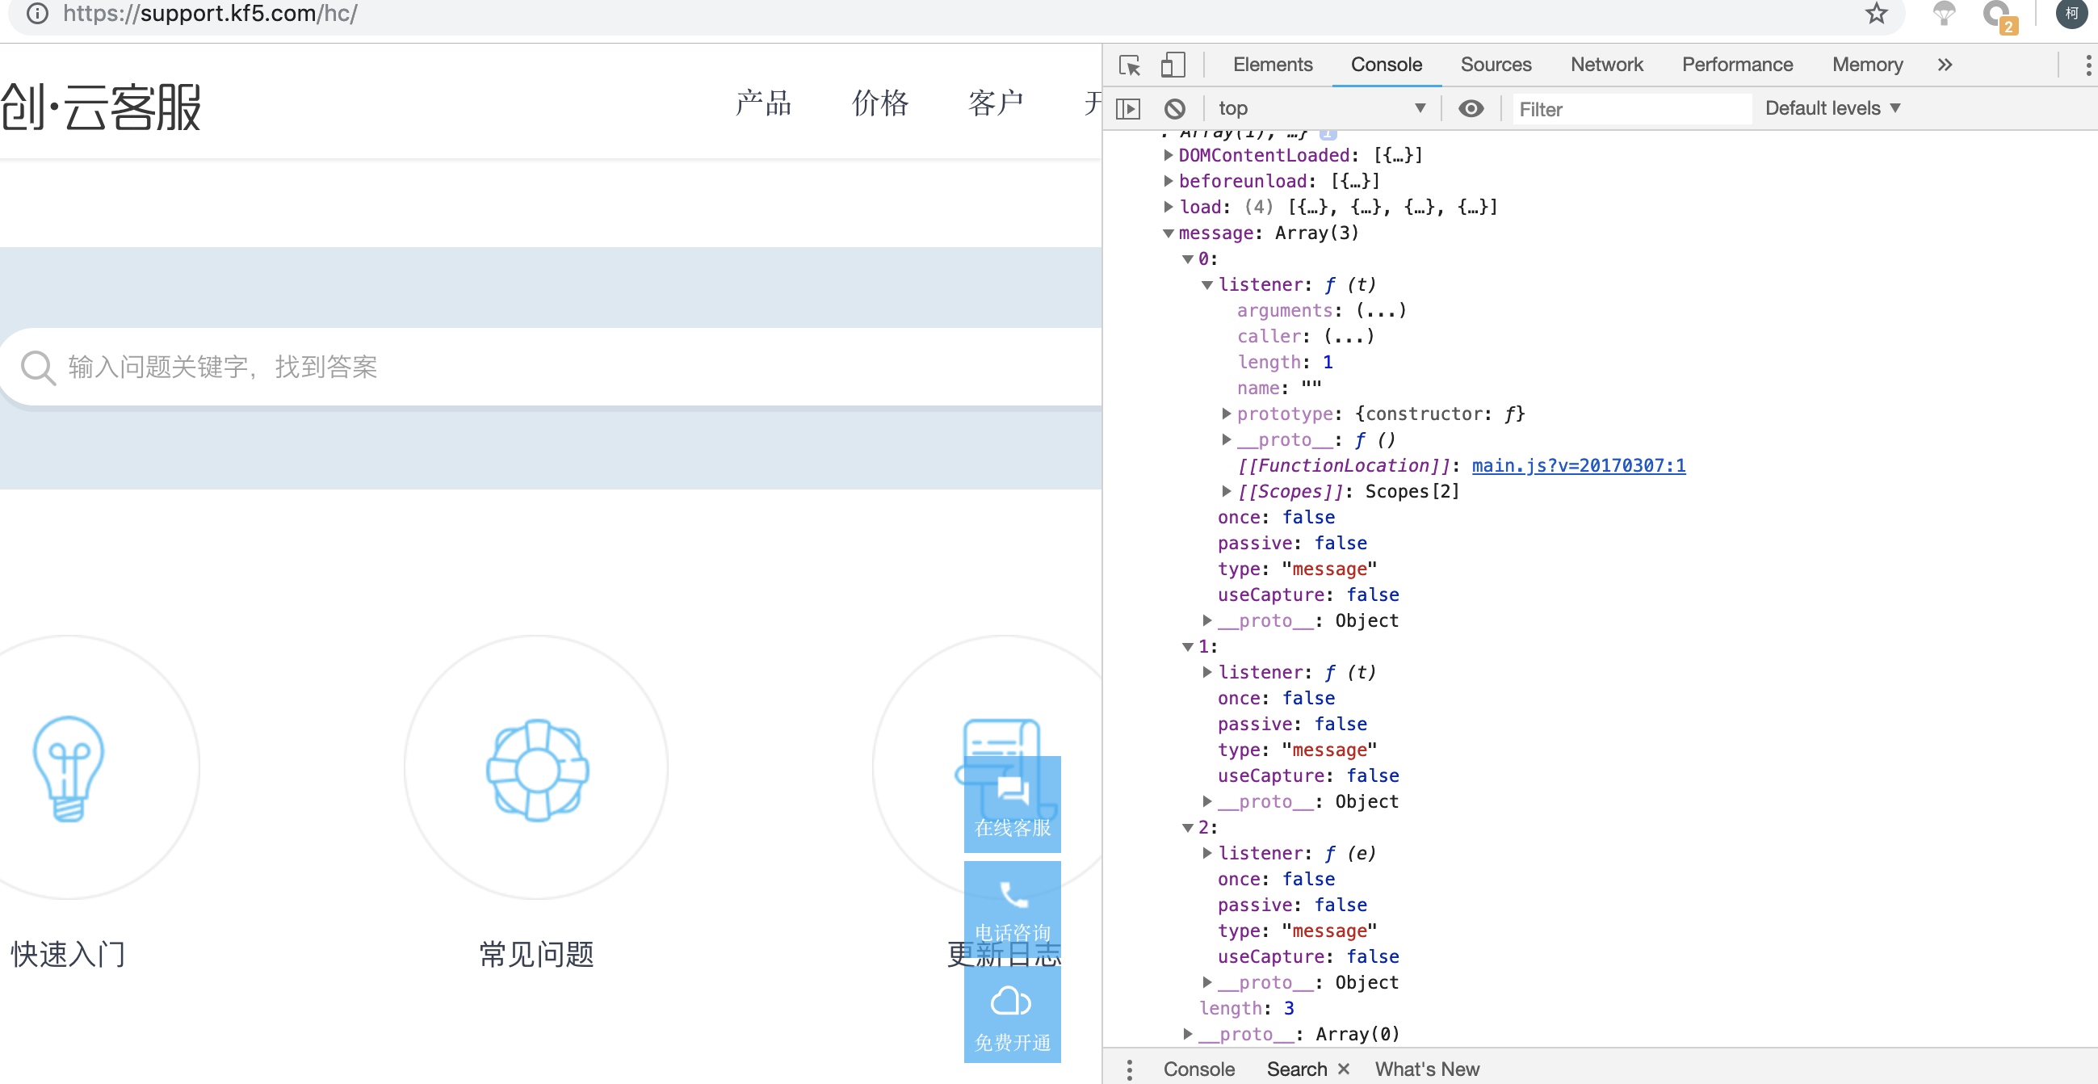Click the lightbulb quick start icon
This screenshot has width=2098, height=1084.
[x=69, y=768]
